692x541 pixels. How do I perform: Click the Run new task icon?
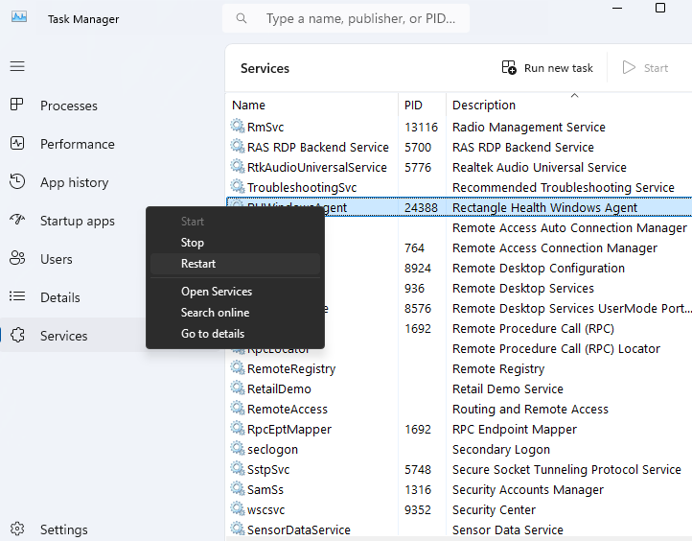click(509, 67)
